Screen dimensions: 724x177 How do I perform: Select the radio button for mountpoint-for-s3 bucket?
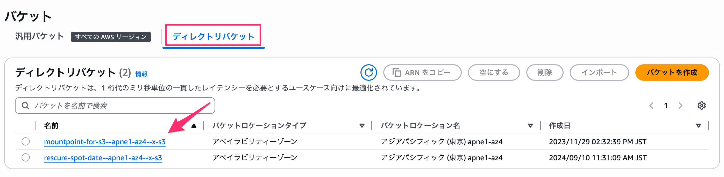tap(26, 142)
